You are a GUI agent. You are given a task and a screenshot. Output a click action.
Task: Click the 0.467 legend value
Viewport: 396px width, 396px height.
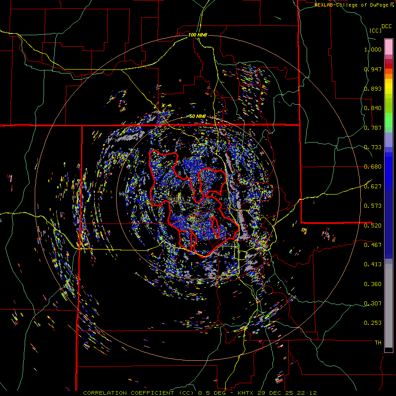point(373,245)
